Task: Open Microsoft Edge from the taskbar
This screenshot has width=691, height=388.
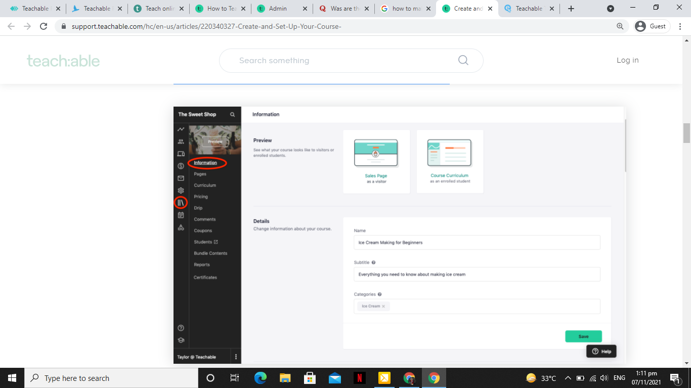Action: click(261, 378)
